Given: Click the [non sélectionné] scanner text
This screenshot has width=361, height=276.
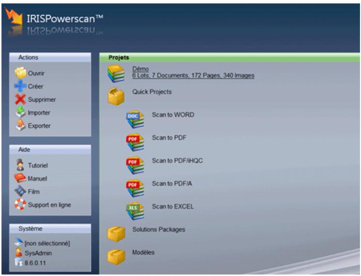Looking at the screenshot, I should tap(47, 243).
